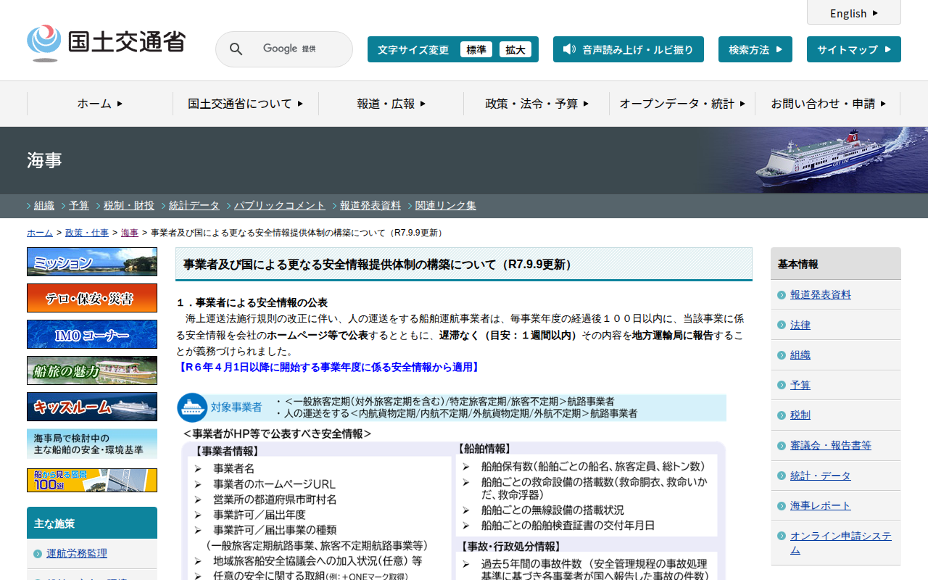The image size is (928, 580).
Task: Open the 予算 link in 基本情報
Action: coord(800,386)
